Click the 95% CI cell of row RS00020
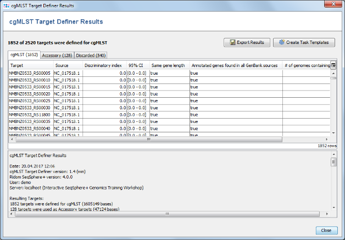The image size is (345, 240). (x=138, y=94)
